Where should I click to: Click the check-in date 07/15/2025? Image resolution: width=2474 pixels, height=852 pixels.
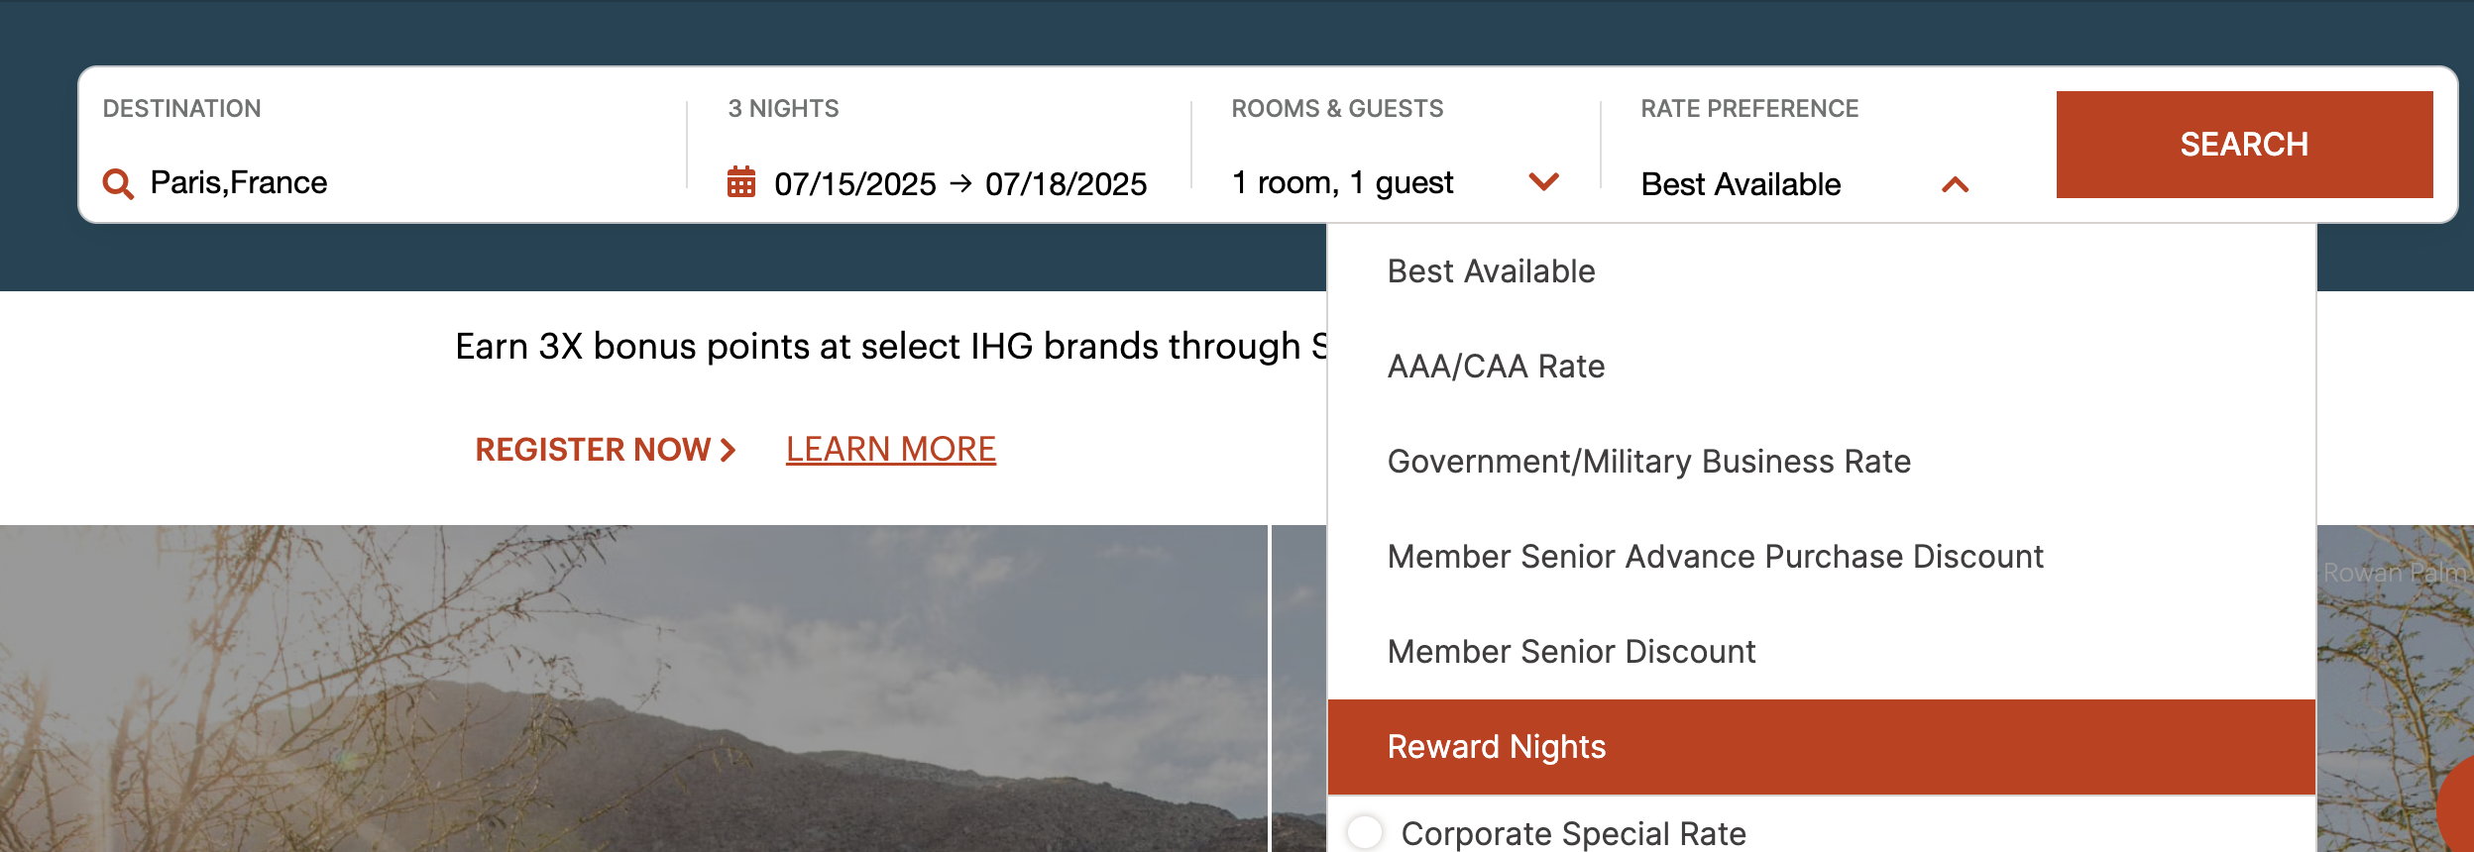[854, 182]
